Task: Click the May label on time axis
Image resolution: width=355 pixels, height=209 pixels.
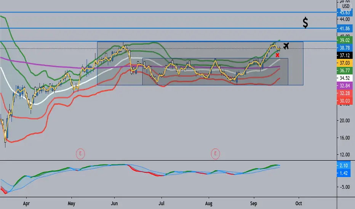Action: point(71,203)
